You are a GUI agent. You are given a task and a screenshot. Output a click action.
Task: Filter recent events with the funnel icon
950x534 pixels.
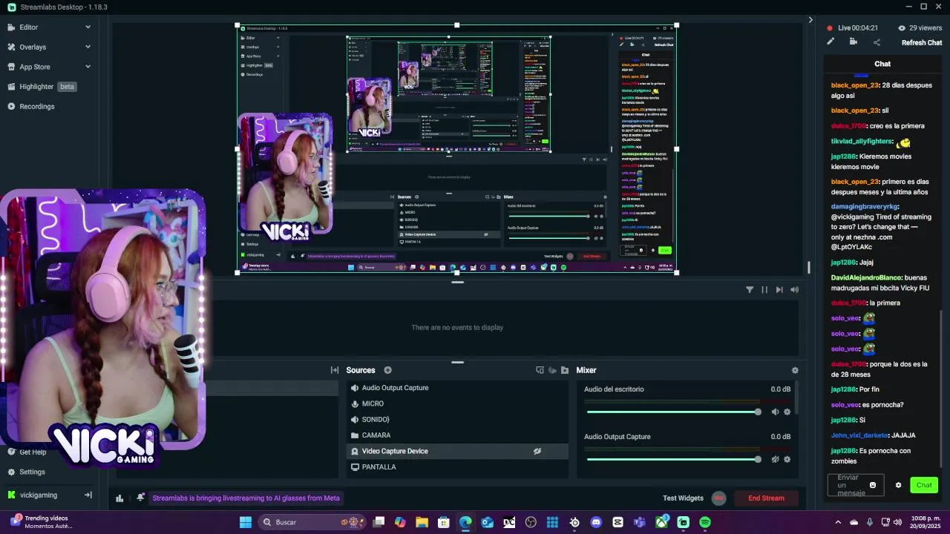click(x=750, y=290)
